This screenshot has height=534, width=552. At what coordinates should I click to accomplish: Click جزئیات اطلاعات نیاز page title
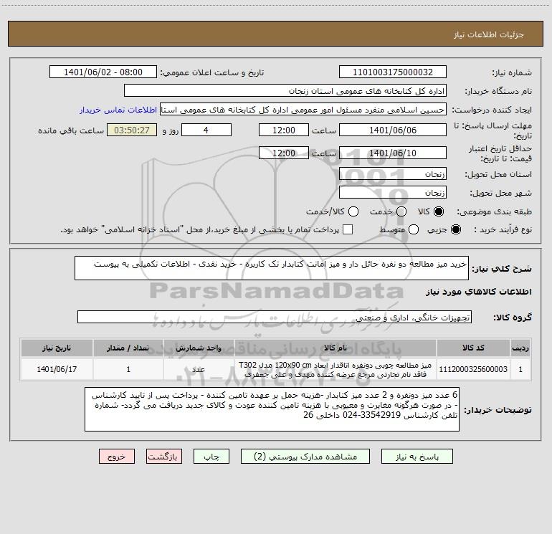click(489, 34)
